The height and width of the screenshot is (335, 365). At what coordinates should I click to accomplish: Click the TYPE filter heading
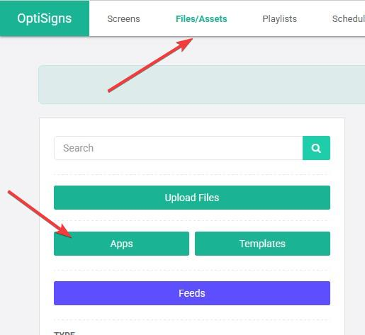[64, 334]
